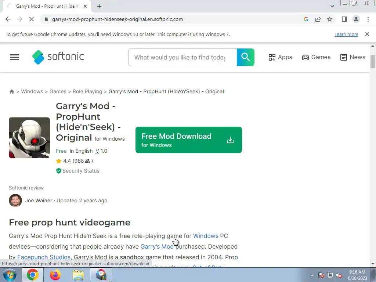Stop page loading with X button

pos(32,19)
